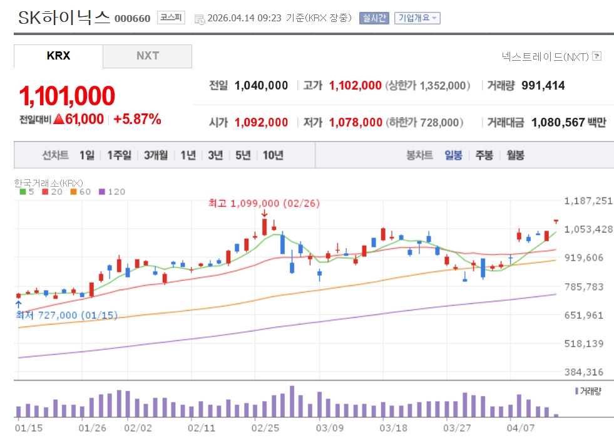Click the 최저 727,000 low marker
This screenshot has height=443, width=614.
point(67,315)
